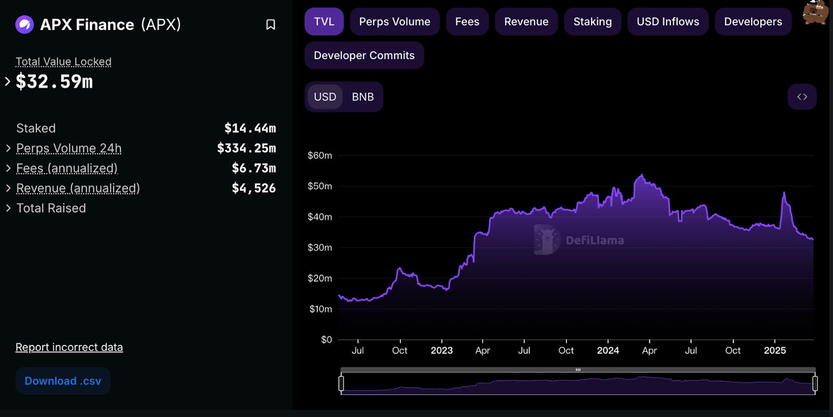Toggle the Staking chart metric
This screenshot has width=833, height=417.
(x=592, y=22)
